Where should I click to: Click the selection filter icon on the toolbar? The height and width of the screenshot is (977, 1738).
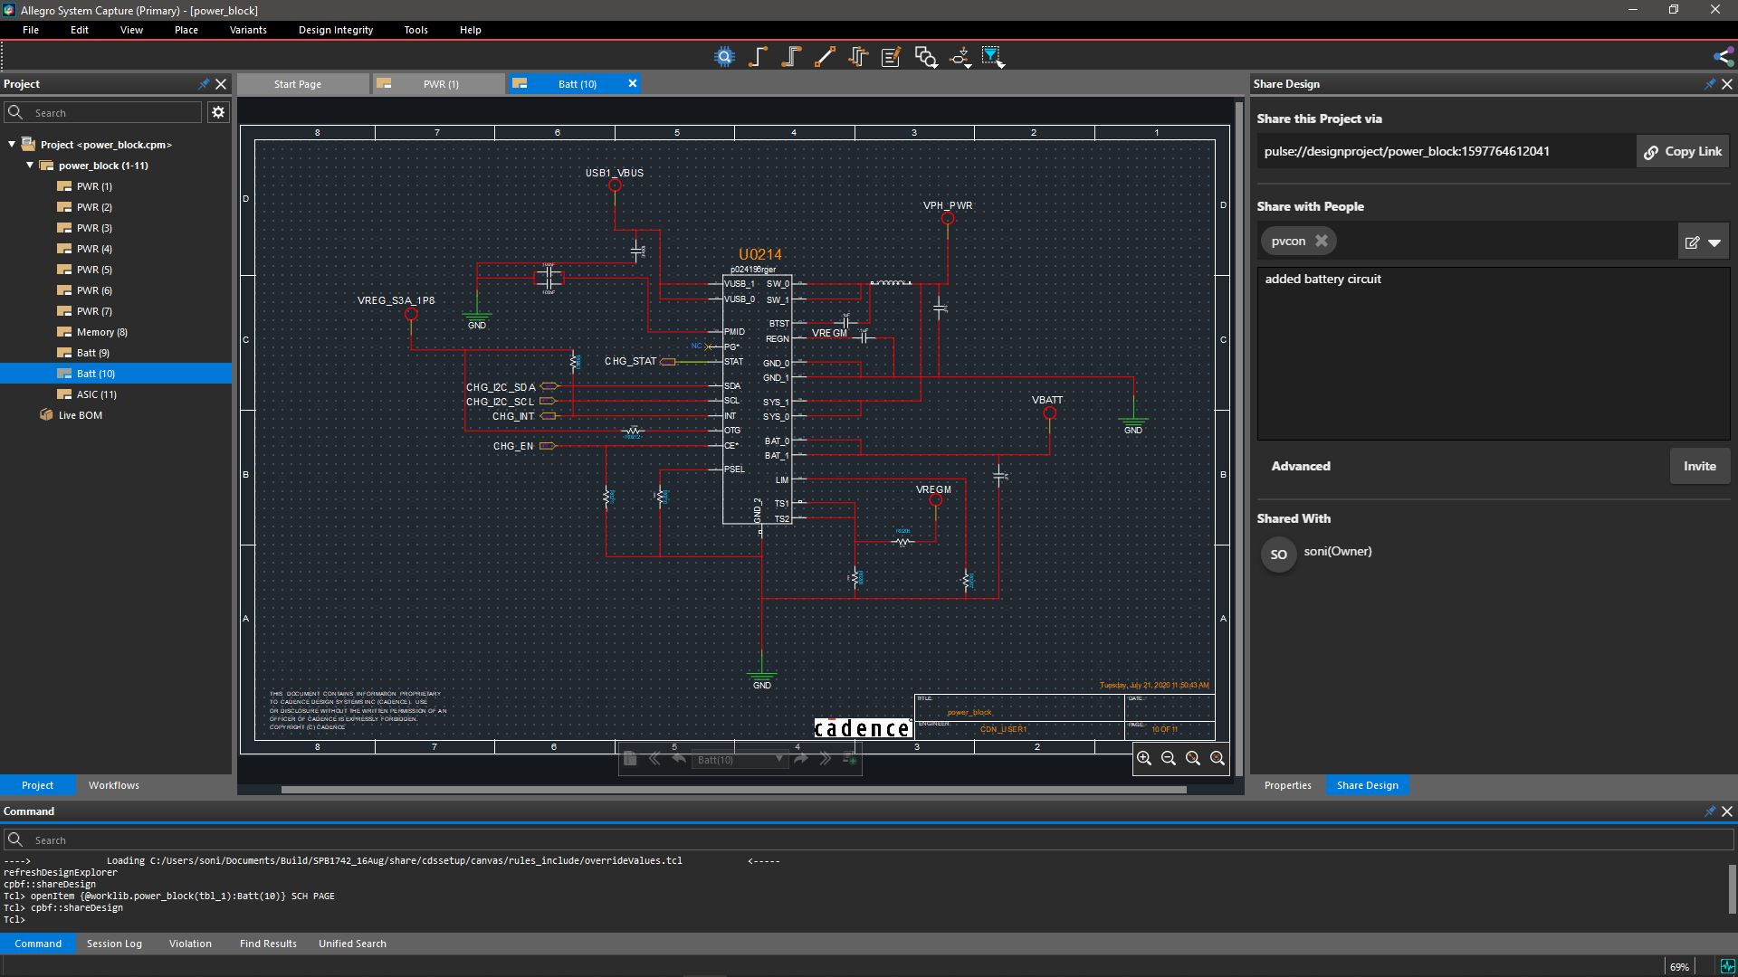click(x=993, y=56)
